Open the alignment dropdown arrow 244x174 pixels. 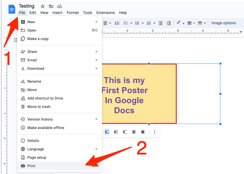tap(110, 23)
